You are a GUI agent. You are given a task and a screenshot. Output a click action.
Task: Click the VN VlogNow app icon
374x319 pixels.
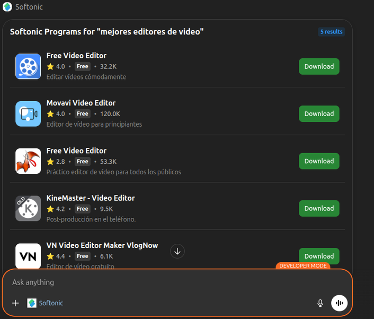[28, 256]
